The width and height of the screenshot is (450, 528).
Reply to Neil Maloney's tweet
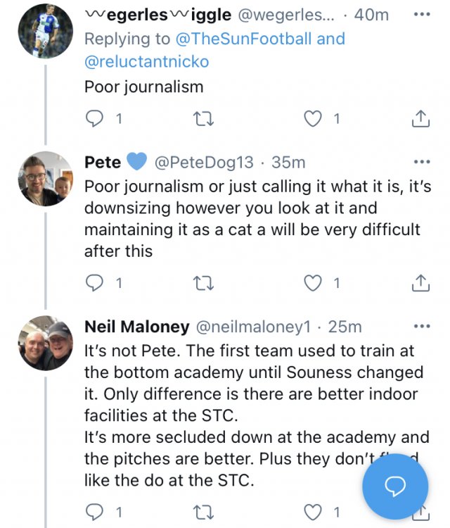click(94, 510)
